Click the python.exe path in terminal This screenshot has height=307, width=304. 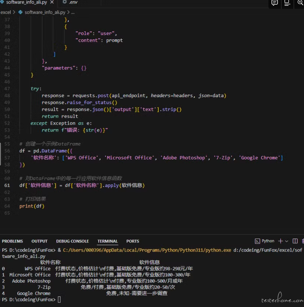(x=147, y=250)
